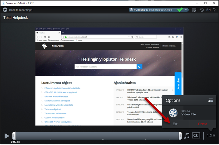Click Eduroam Android-laitteissa link
Viewport: 219px width, 145px height.
click(x=56, y=97)
